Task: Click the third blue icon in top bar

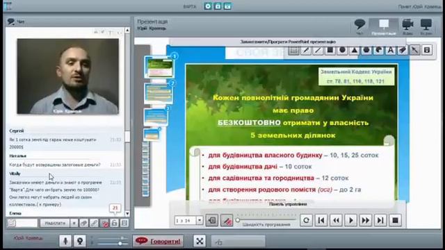Action: coord(227,6)
